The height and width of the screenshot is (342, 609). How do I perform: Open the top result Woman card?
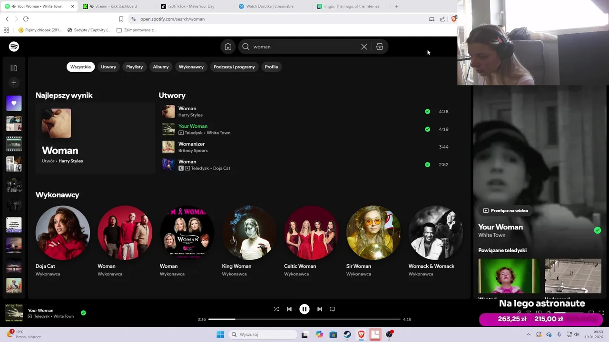coord(95,138)
